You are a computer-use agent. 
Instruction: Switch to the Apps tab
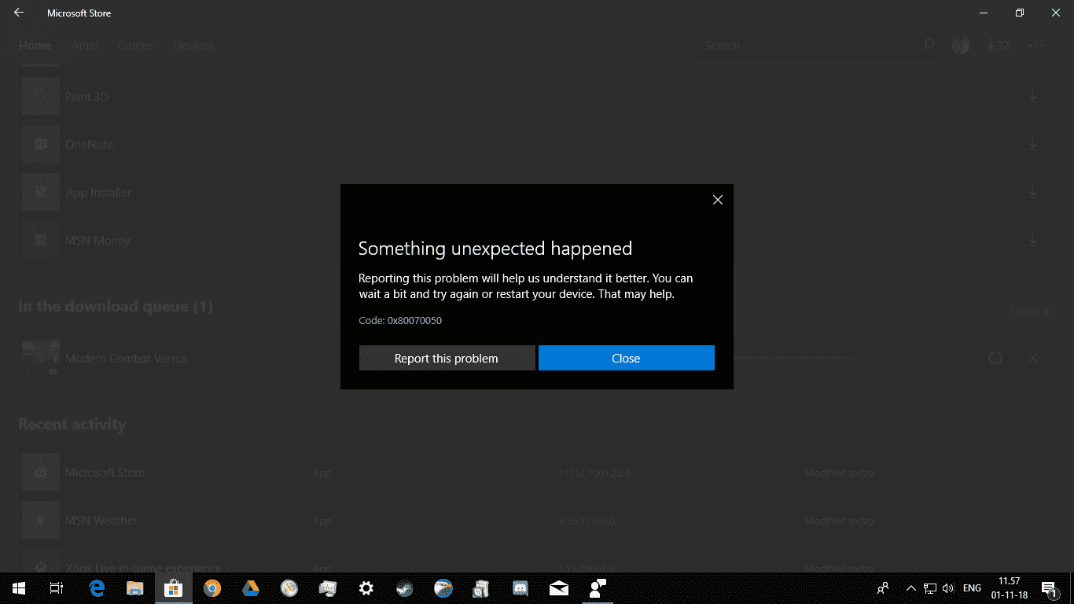[85, 46]
